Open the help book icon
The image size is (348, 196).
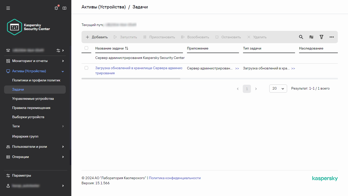click(64, 8)
